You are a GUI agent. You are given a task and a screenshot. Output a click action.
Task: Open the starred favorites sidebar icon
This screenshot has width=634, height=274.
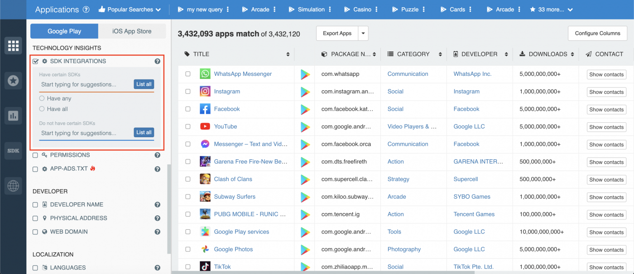click(13, 81)
